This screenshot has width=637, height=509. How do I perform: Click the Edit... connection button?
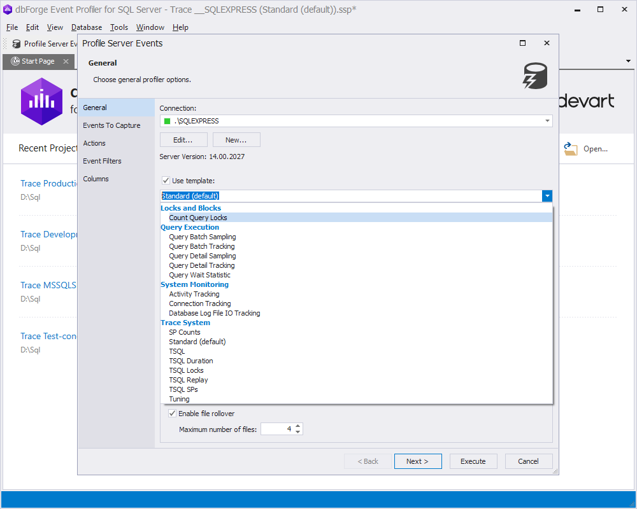tap(183, 140)
